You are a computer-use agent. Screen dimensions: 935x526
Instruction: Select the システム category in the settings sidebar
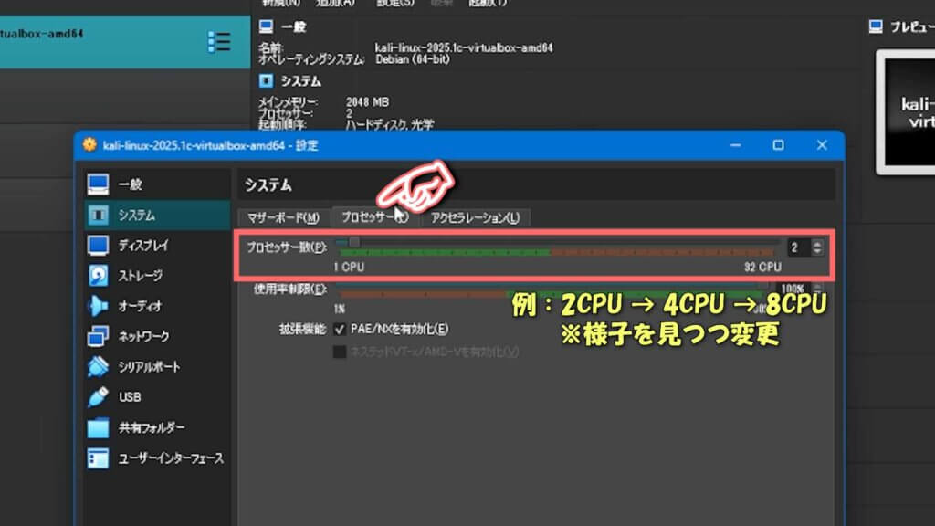pos(157,215)
